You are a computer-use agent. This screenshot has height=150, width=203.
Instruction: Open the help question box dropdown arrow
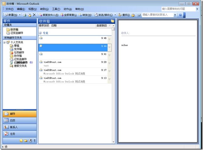[x=197, y=9]
